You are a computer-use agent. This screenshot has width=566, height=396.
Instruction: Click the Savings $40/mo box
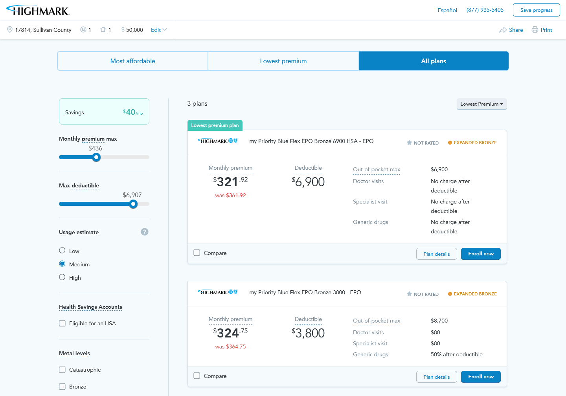click(104, 112)
